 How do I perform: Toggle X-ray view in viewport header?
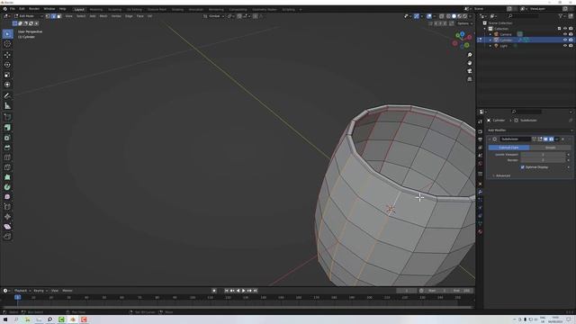click(x=442, y=16)
